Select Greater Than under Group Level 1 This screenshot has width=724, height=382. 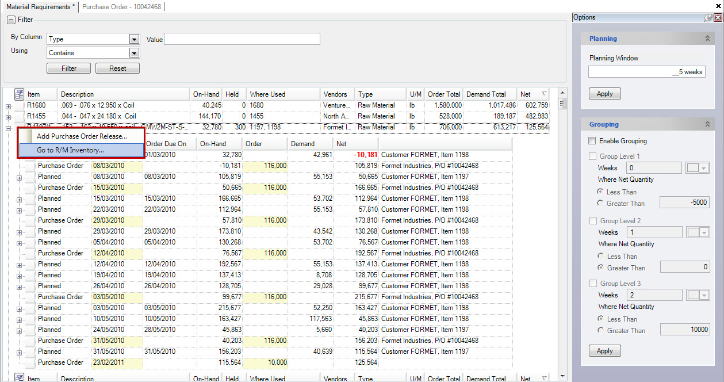(x=601, y=203)
